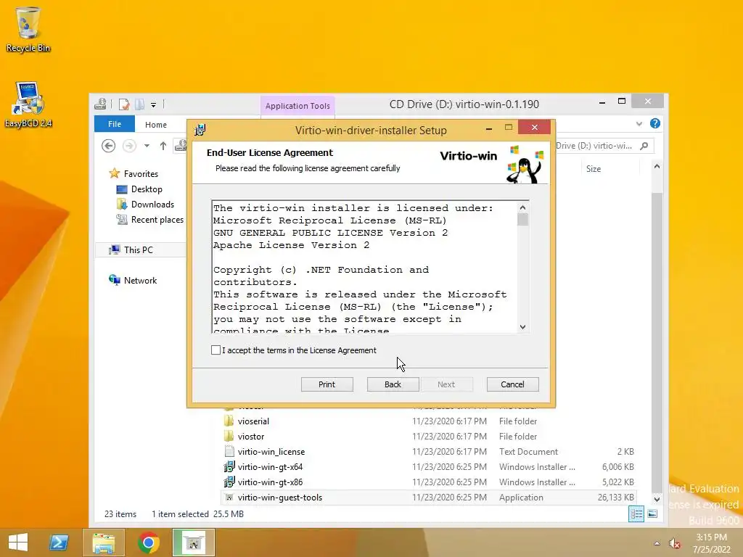
Task: Show hidden tray icons arrow
Action: point(657,543)
